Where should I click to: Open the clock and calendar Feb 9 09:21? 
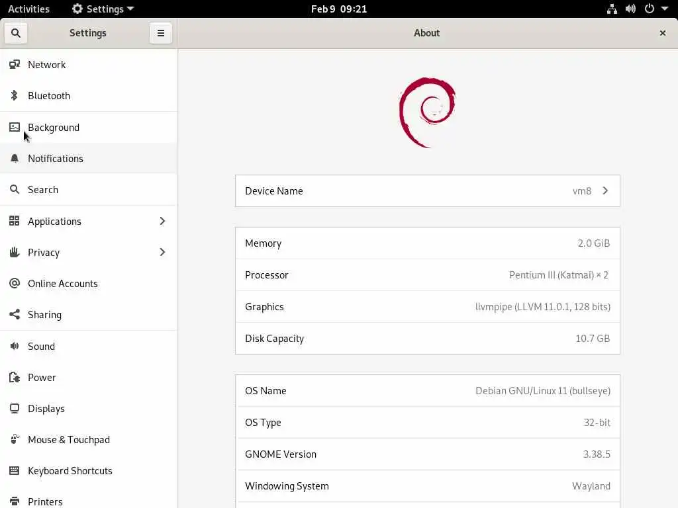[x=339, y=9]
